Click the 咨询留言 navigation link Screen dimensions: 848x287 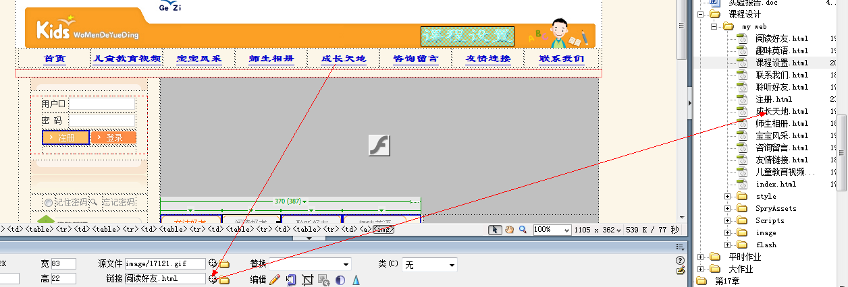coord(416,59)
